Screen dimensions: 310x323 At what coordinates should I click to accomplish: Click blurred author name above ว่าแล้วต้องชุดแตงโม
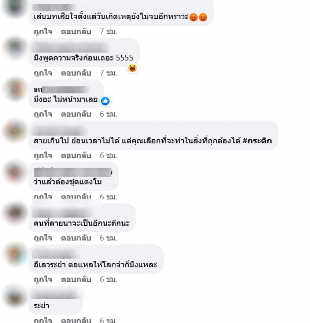73,172
